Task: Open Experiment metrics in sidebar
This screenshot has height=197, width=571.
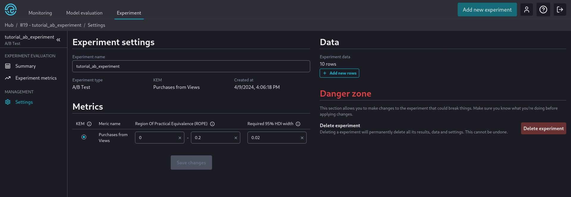Action: (x=36, y=78)
